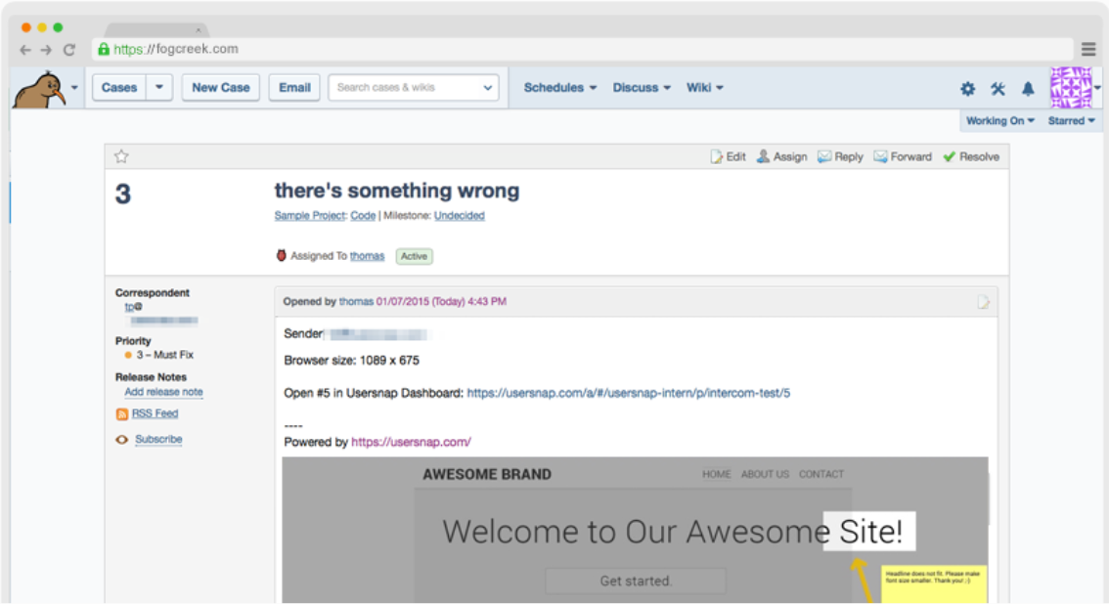The width and height of the screenshot is (1109, 604).
Task: Open the https://usersnap.com/ link
Action: click(411, 442)
